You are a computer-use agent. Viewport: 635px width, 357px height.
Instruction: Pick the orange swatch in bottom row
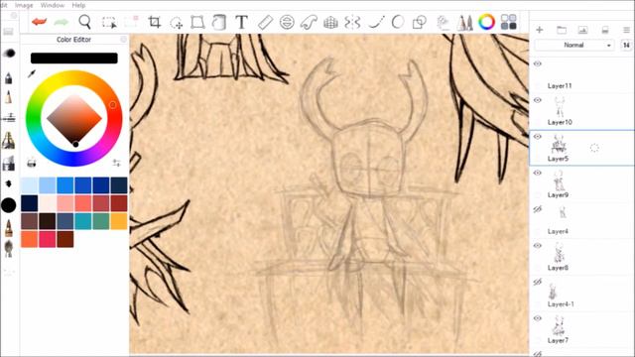click(30, 239)
